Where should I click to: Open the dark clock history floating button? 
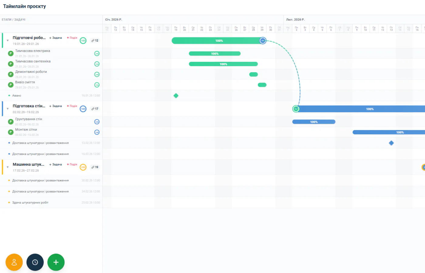35,262
